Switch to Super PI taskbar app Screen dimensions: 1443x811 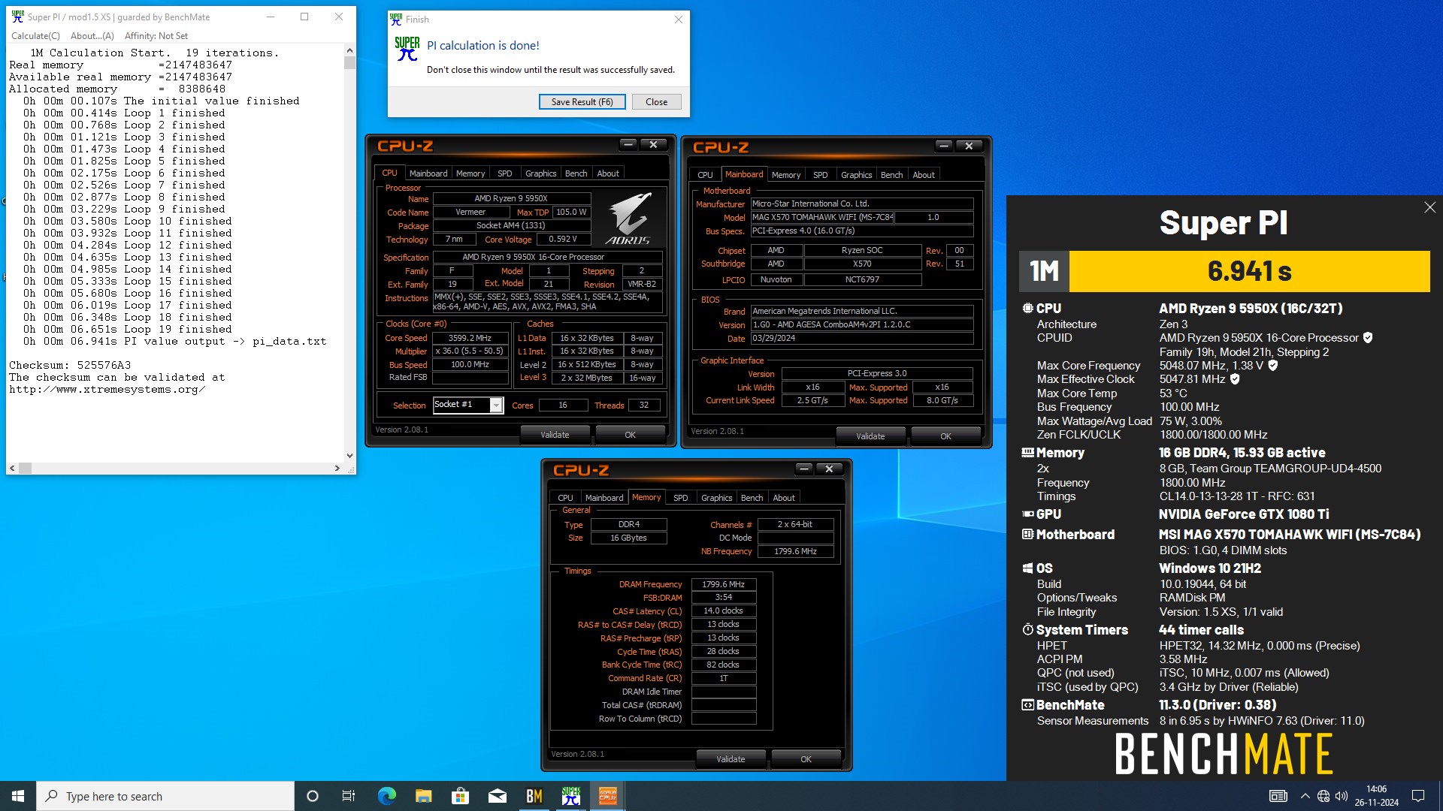[x=571, y=796]
